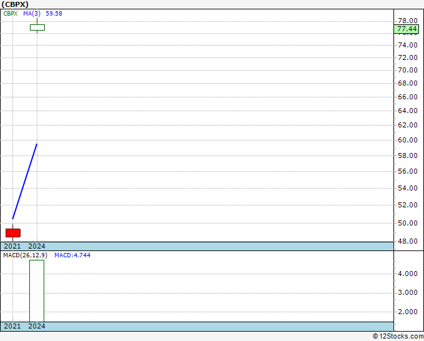Click the 2024 label on MACD time axis
Screen dimensions: 424x341
(37, 326)
